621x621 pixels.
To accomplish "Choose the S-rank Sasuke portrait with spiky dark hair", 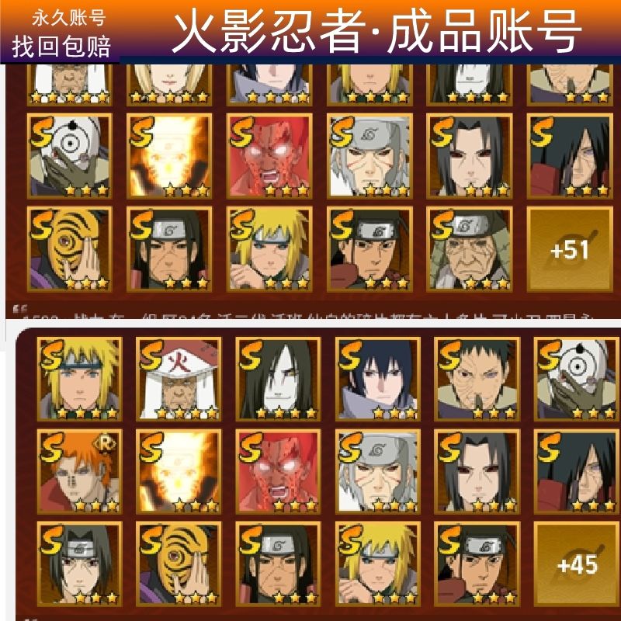I will pos(378,379).
